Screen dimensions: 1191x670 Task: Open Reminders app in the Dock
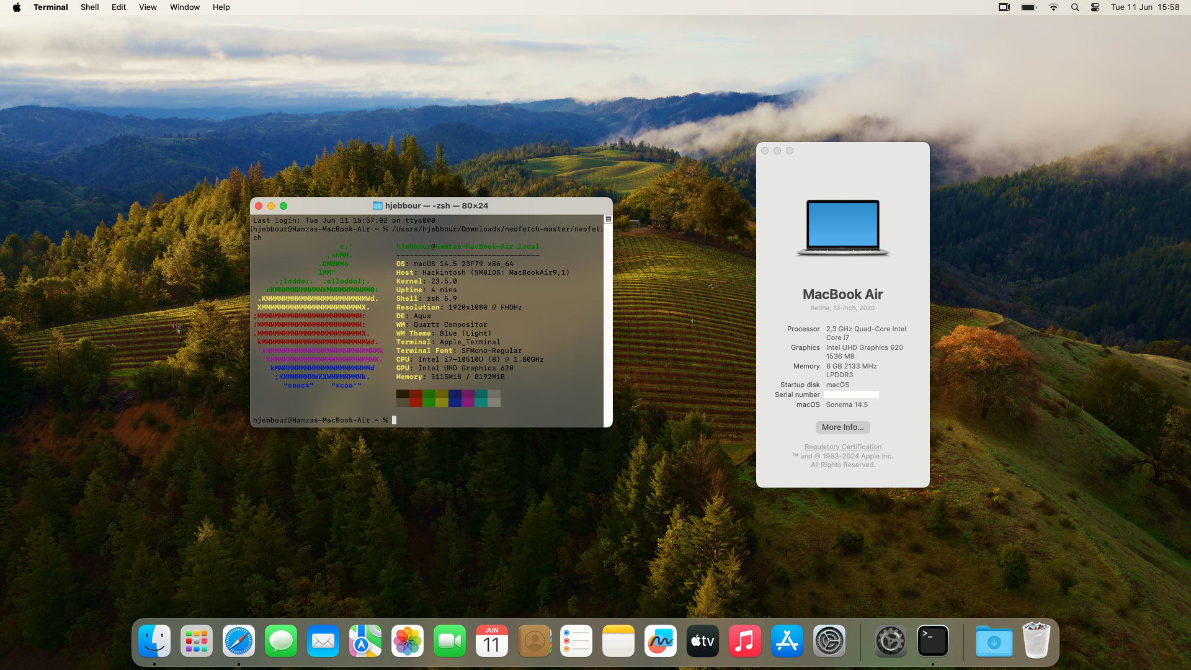[x=576, y=641]
